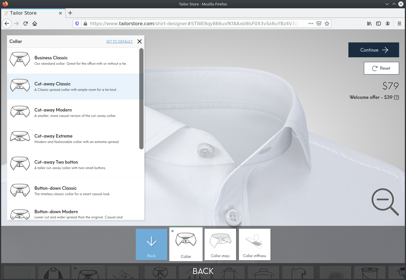The image size is (406, 280).
Task: Click the Continue button
Action: [x=374, y=50]
